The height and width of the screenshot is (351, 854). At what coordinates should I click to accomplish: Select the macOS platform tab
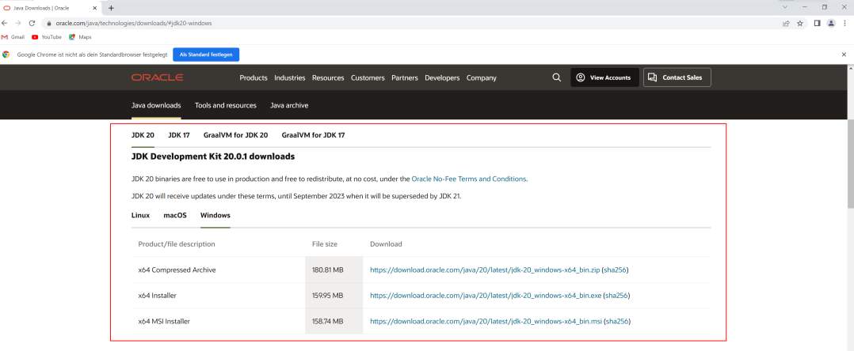pos(175,215)
